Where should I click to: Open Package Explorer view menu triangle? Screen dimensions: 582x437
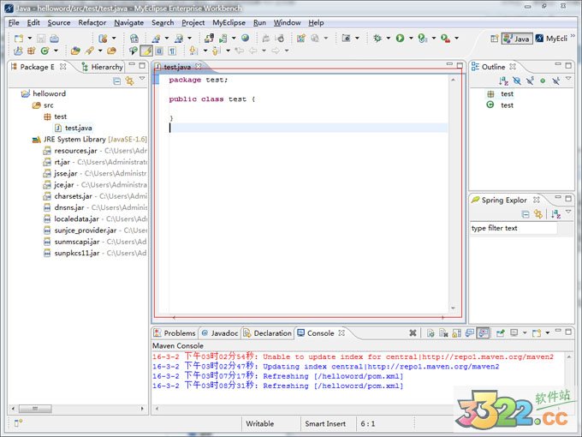(142, 79)
